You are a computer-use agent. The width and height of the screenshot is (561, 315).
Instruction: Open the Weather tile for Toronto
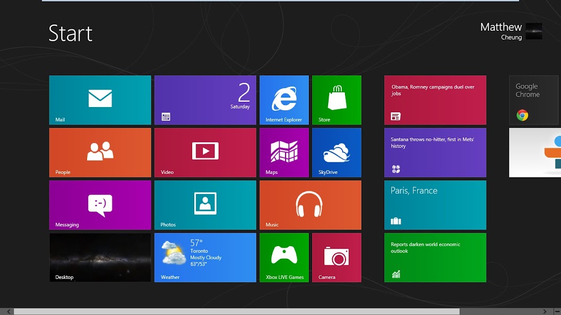(205, 257)
